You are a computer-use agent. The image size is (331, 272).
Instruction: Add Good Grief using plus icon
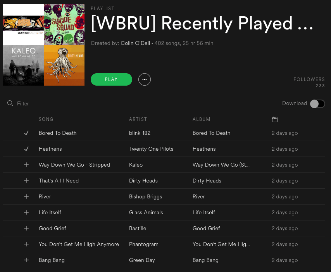[x=26, y=228]
